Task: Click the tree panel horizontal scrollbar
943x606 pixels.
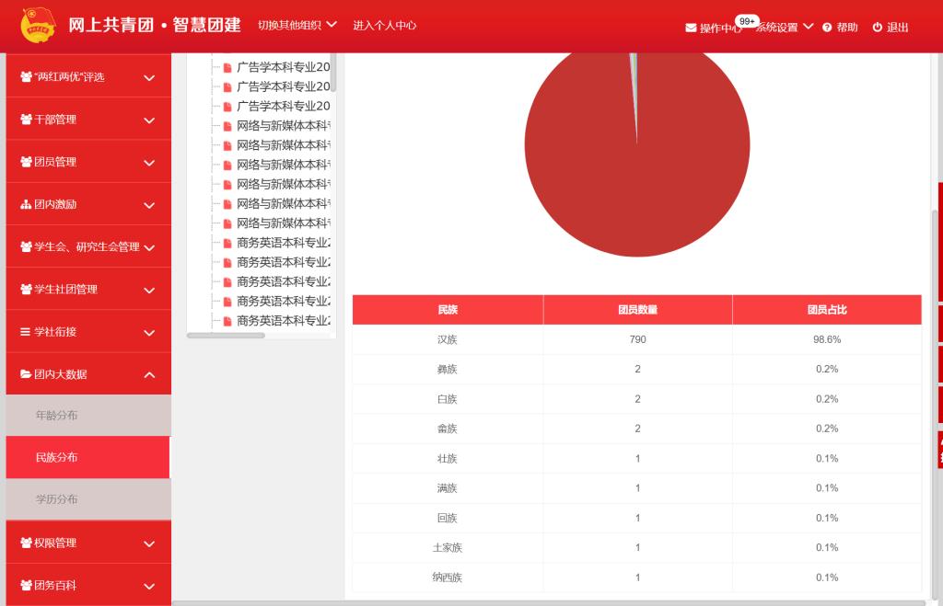Action: click(x=226, y=336)
